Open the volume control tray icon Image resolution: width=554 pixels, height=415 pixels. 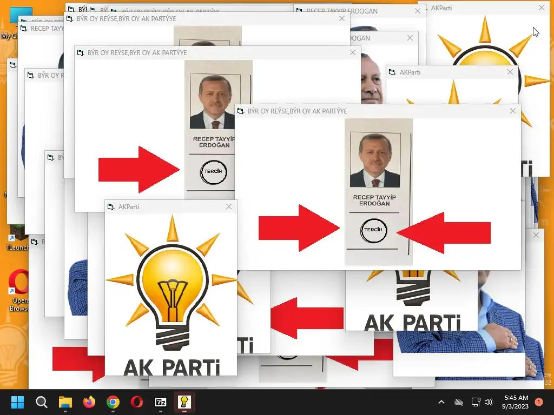click(489, 402)
